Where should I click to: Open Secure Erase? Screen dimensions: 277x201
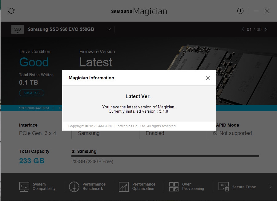(x=237, y=187)
